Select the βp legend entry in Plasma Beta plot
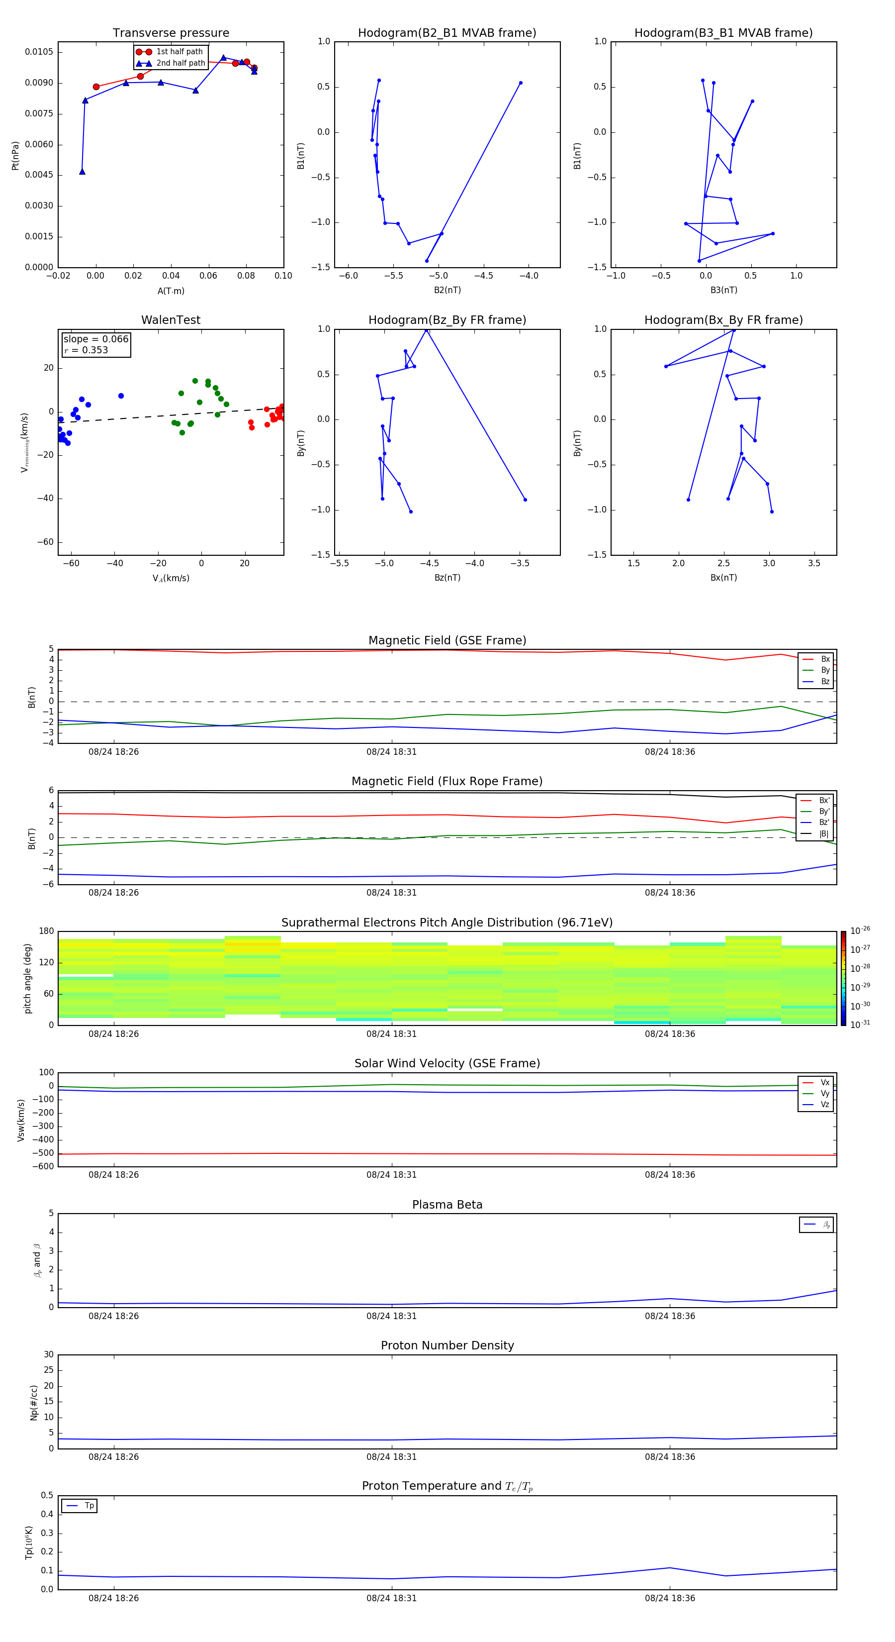 pos(816,1225)
